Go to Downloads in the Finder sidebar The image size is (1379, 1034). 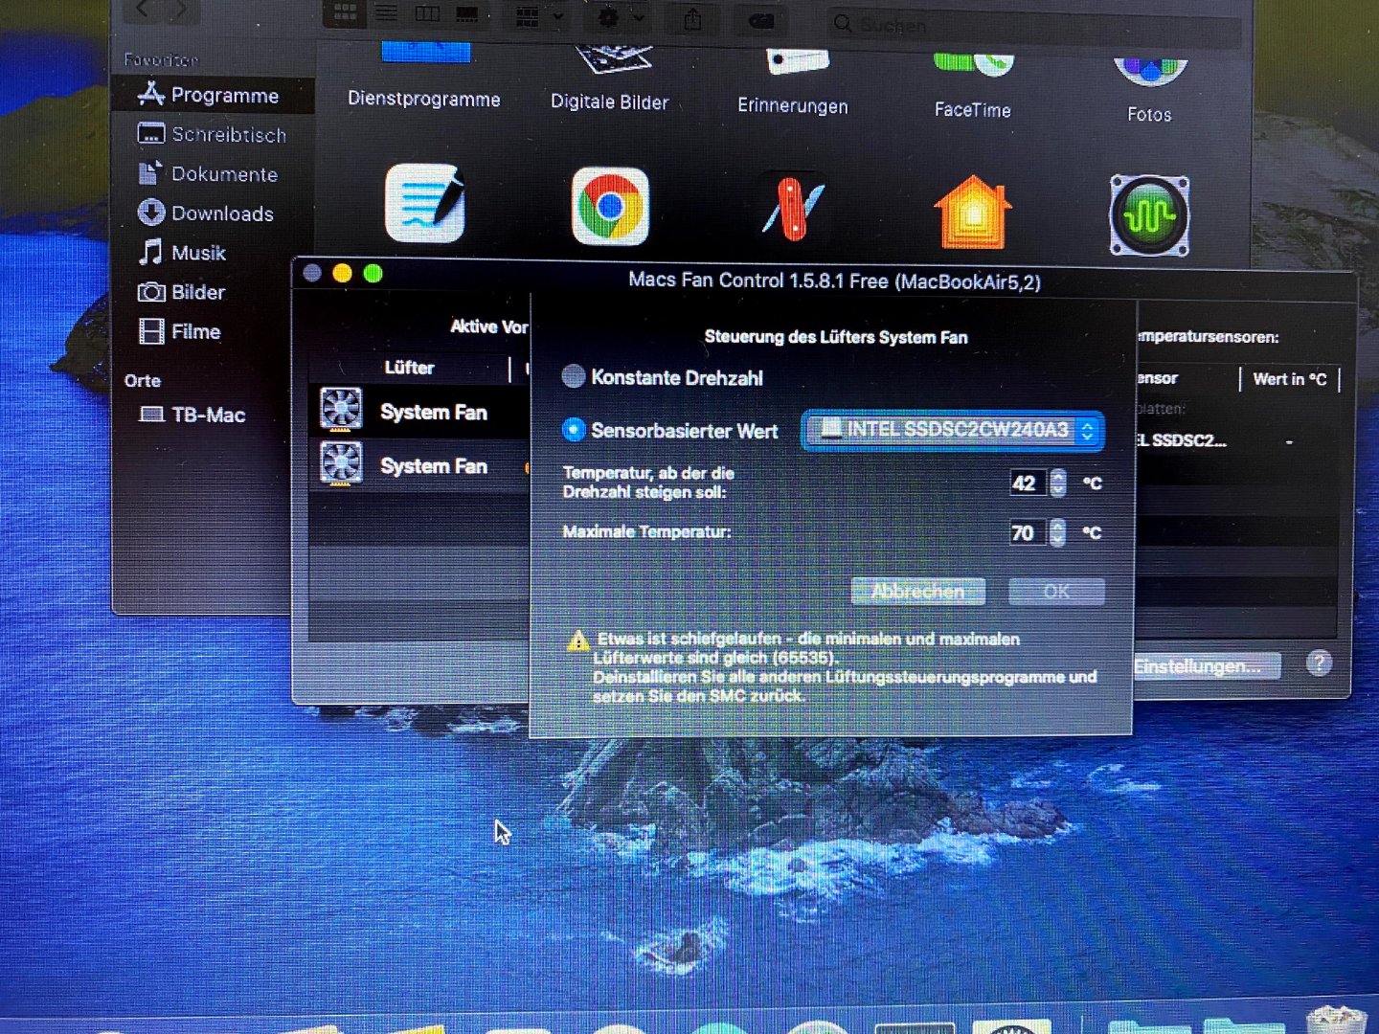[207, 214]
